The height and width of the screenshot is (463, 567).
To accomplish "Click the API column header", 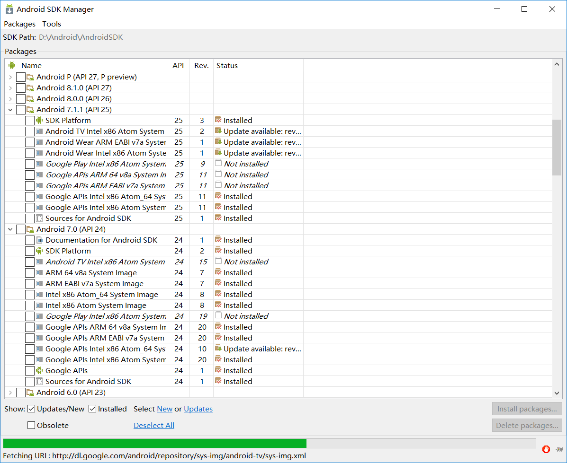I will [178, 65].
